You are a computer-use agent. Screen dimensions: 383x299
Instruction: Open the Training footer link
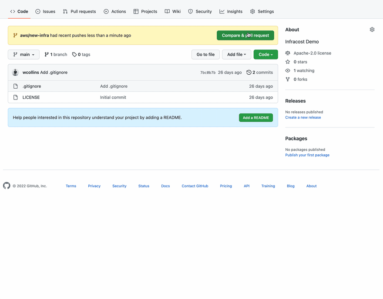[268, 186]
